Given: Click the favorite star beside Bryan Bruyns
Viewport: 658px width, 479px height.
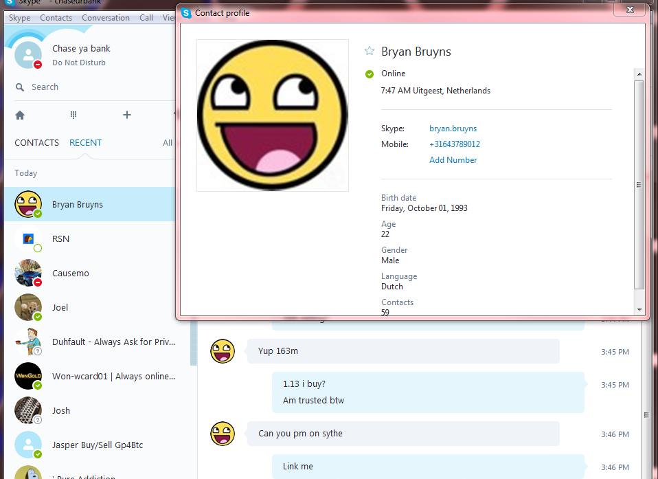Looking at the screenshot, I should tap(370, 52).
